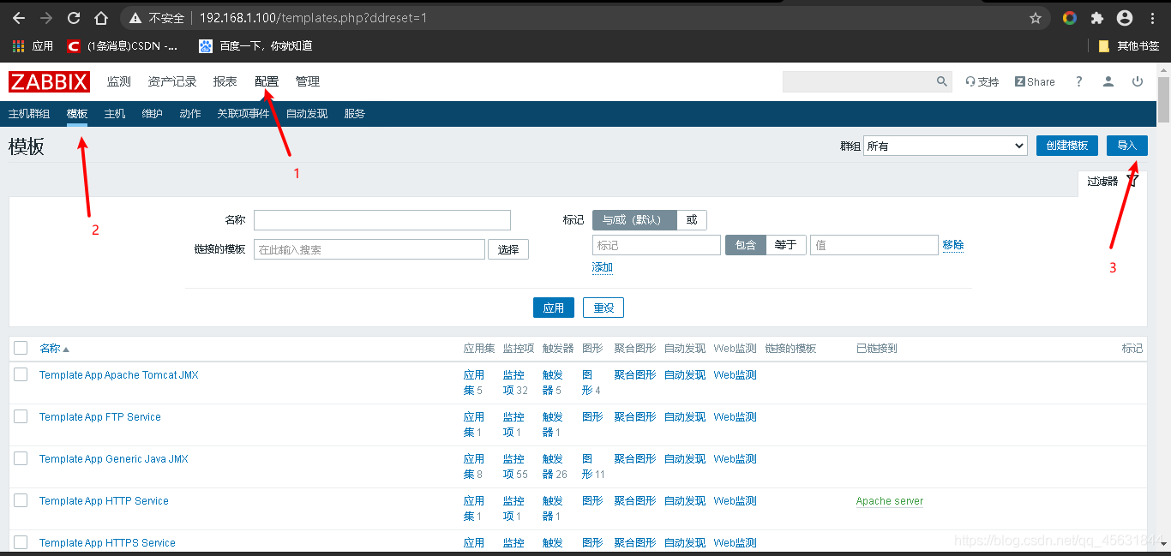Click the 添加 tag link

pyautogui.click(x=603, y=267)
